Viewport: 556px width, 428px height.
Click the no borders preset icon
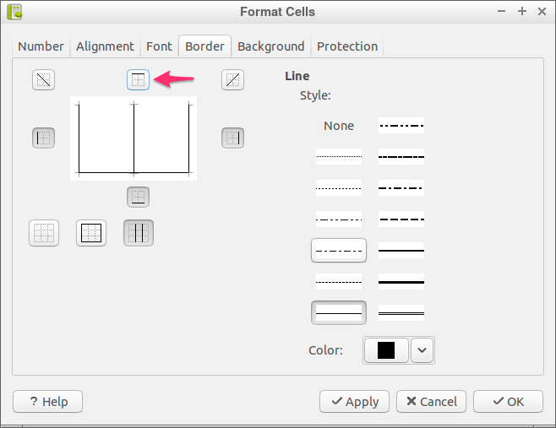point(44,233)
